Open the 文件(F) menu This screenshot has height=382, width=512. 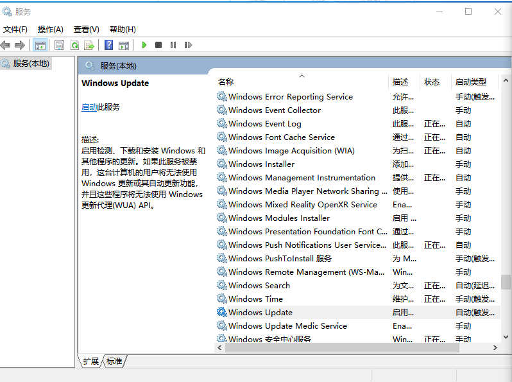coord(15,30)
